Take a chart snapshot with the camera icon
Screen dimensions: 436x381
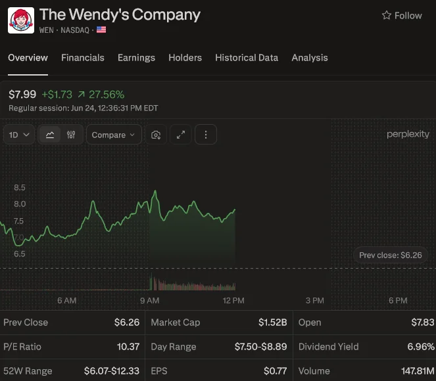coord(156,135)
